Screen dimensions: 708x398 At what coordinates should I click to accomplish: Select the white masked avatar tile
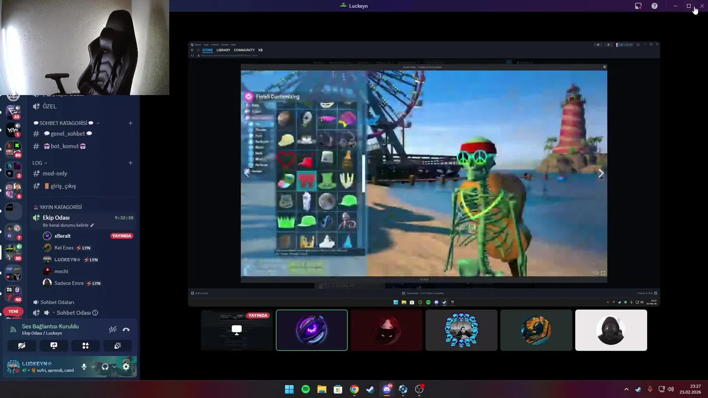coord(611,330)
